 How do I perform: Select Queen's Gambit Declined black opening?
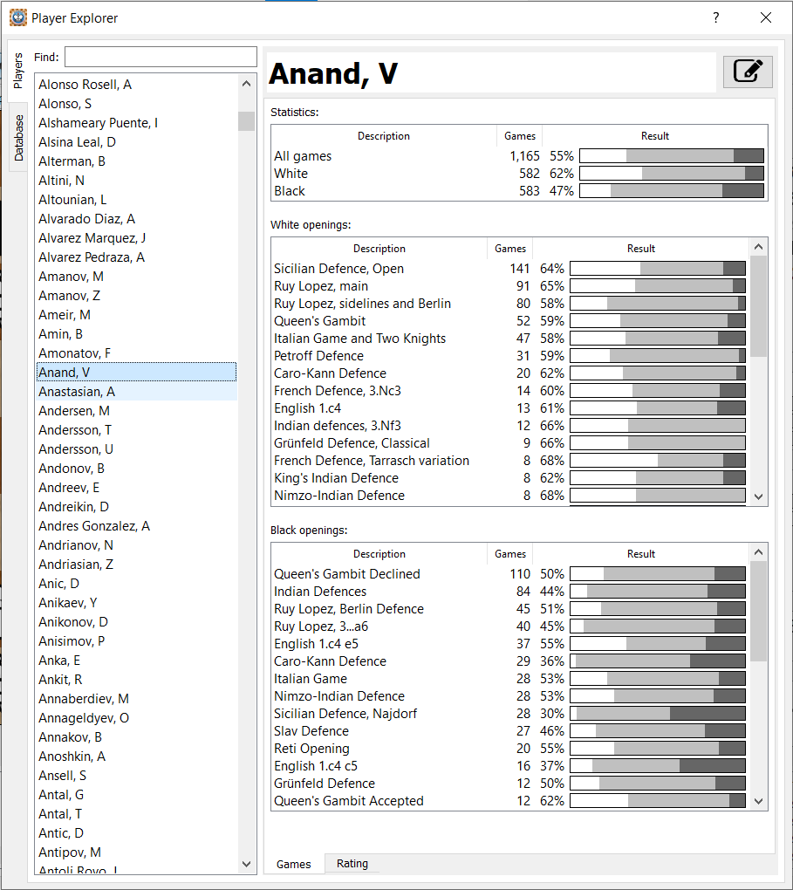[x=346, y=574]
